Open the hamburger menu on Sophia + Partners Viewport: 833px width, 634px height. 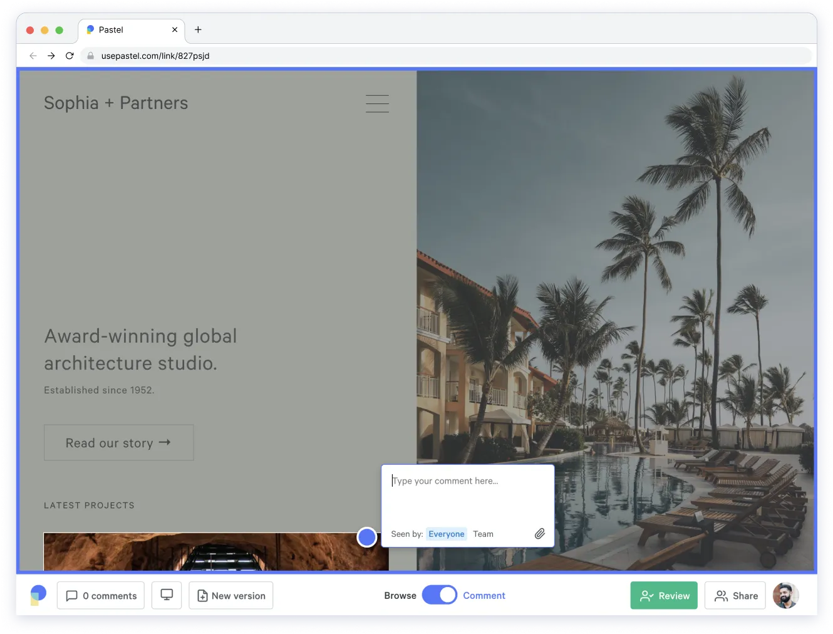377,103
